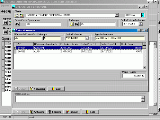Click the client search icon beside new client
Image resolution: width=160 pixels, height=120 pixels.
[x=22, y=15]
